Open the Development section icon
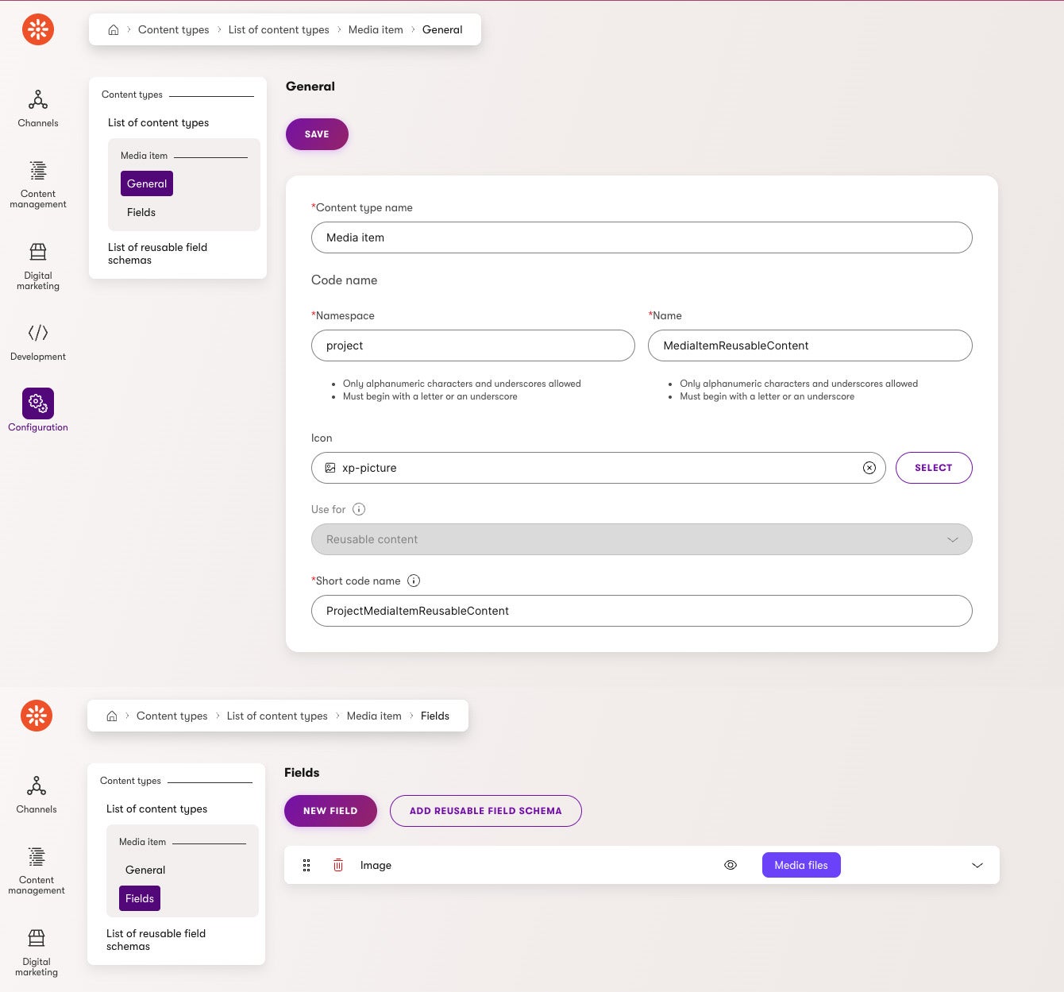This screenshot has width=1064, height=992. coord(38,333)
